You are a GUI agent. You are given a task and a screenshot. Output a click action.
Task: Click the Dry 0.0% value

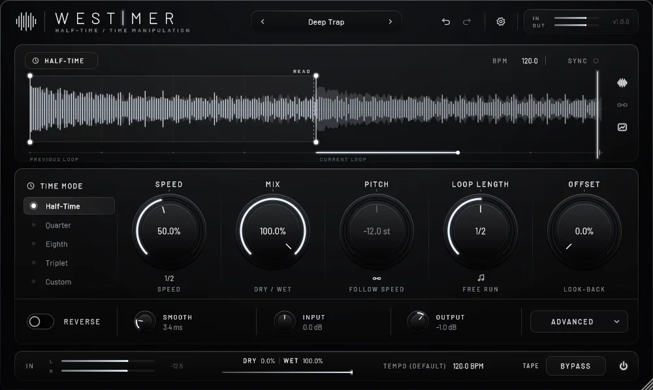pos(268,361)
